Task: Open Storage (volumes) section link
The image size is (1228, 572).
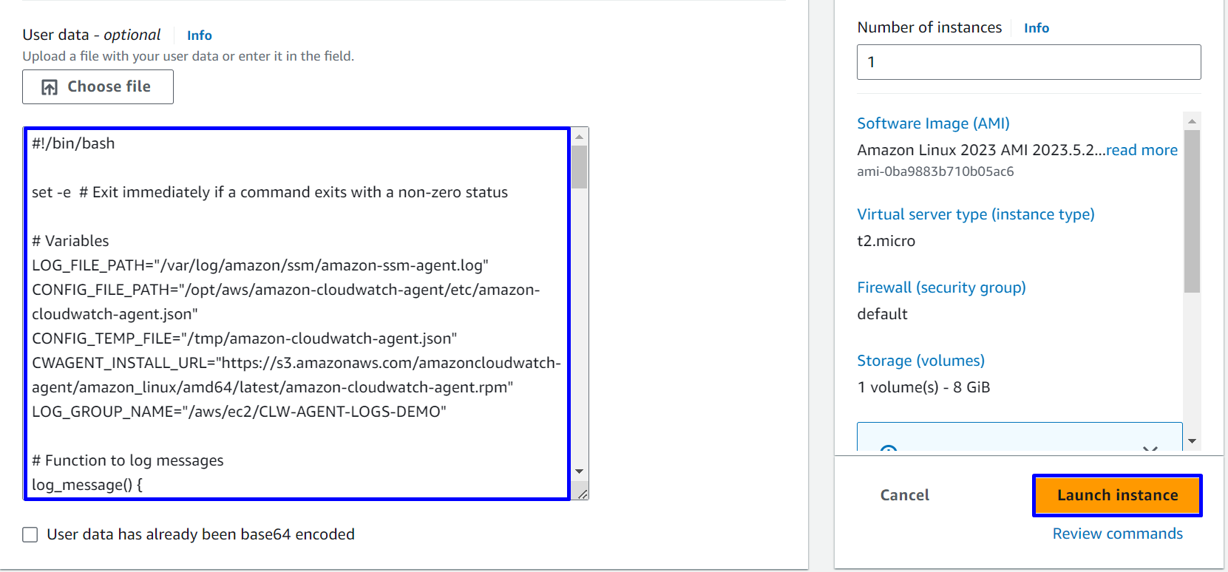Action: pyautogui.click(x=920, y=361)
